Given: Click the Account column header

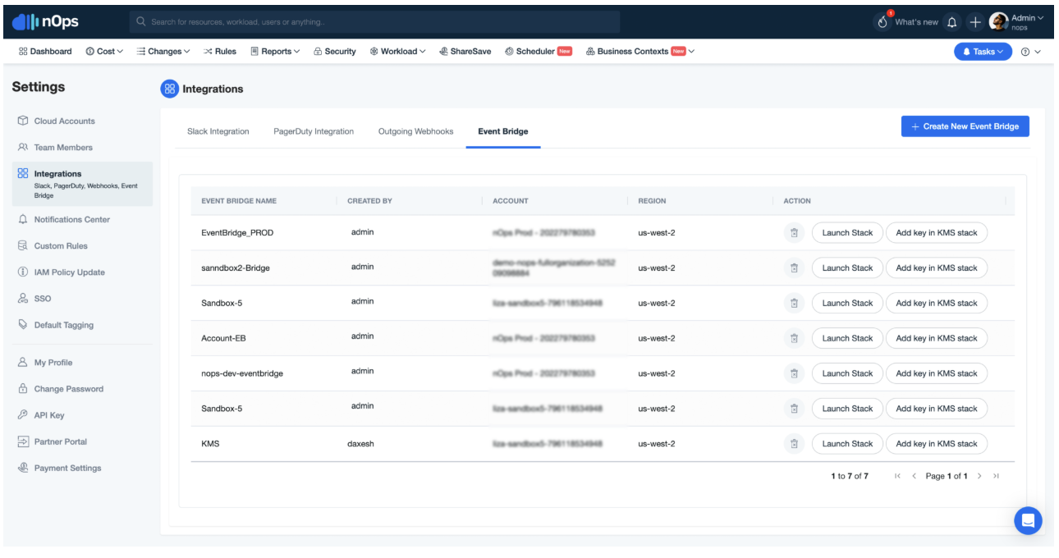Looking at the screenshot, I should pos(511,201).
